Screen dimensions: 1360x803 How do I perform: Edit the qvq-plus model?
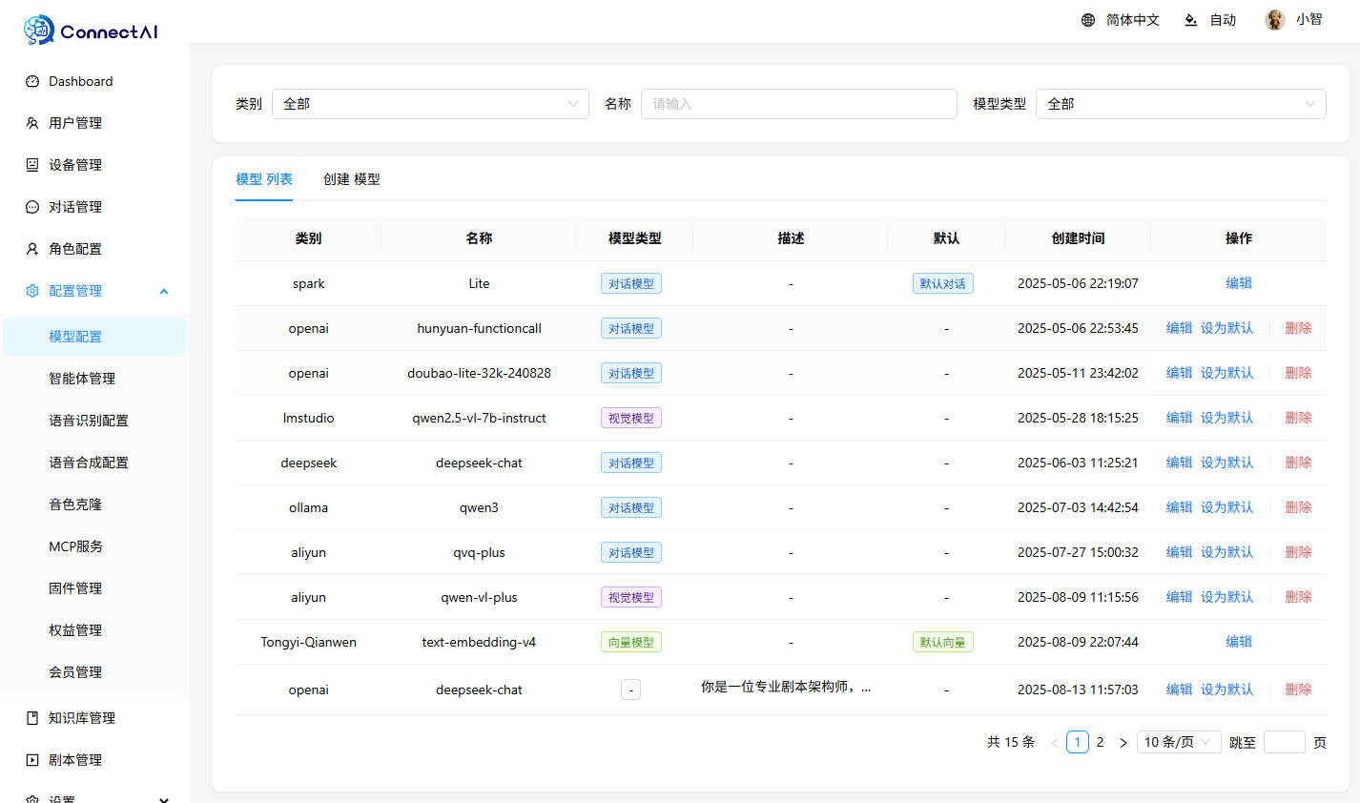tap(1179, 552)
